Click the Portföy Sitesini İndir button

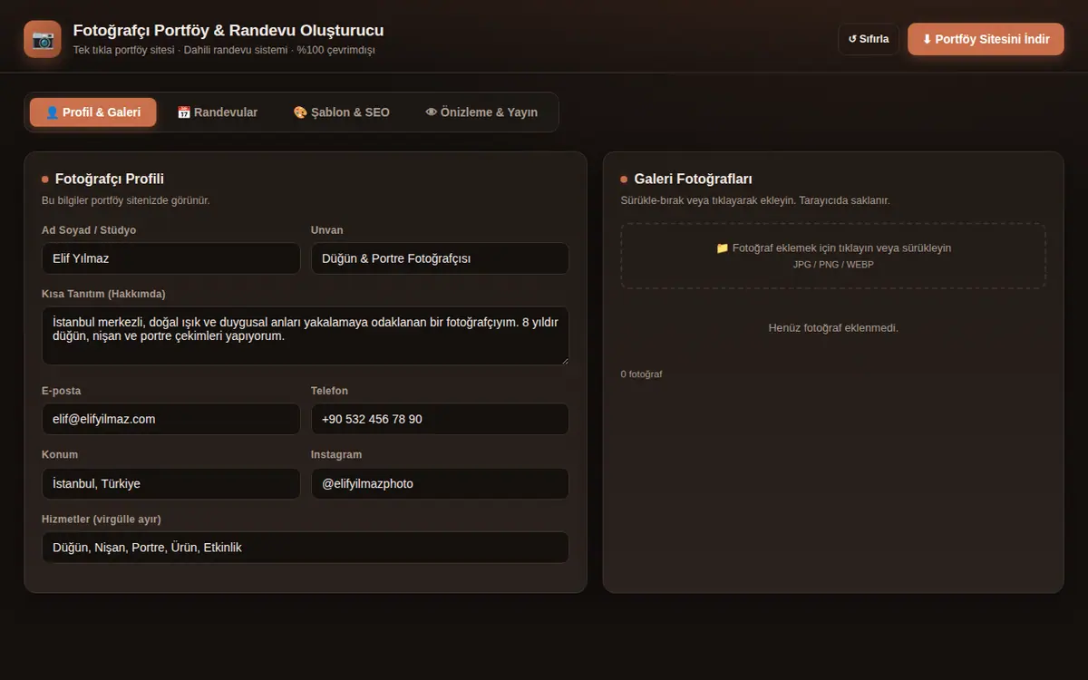[x=986, y=39]
